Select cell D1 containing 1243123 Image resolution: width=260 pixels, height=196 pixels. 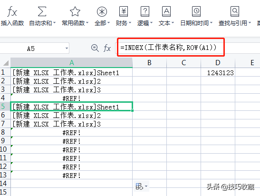pos(218,72)
